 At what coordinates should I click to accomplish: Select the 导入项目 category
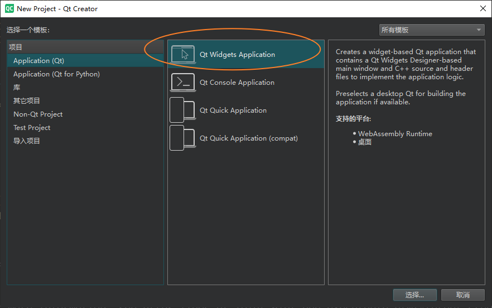coord(85,141)
